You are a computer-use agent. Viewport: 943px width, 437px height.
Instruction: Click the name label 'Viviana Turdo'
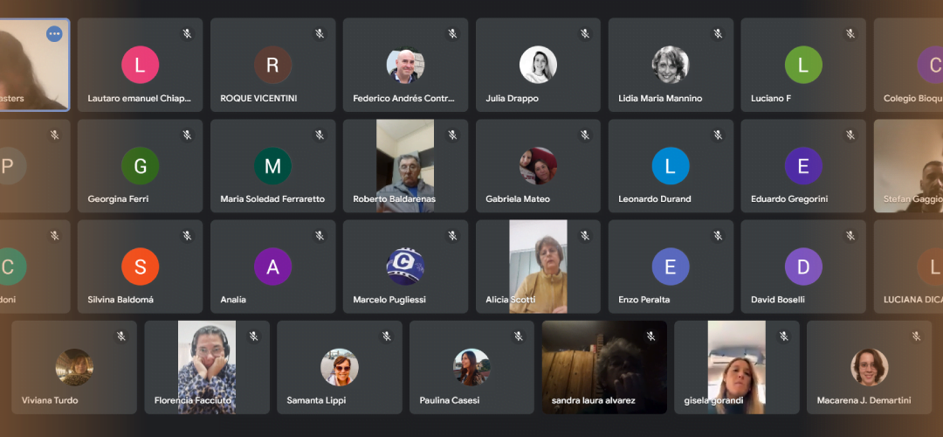(x=50, y=400)
